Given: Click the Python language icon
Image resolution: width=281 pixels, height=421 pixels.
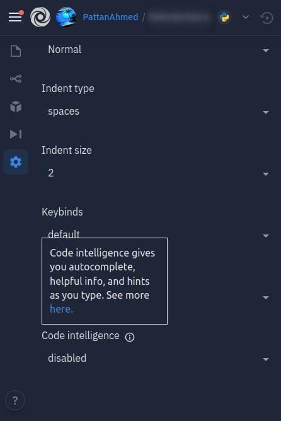Looking at the screenshot, I should pyautogui.click(x=224, y=18).
